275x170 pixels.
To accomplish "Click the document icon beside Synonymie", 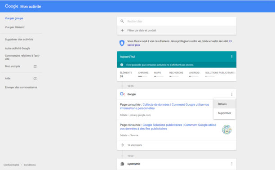I will click(x=122, y=164).
